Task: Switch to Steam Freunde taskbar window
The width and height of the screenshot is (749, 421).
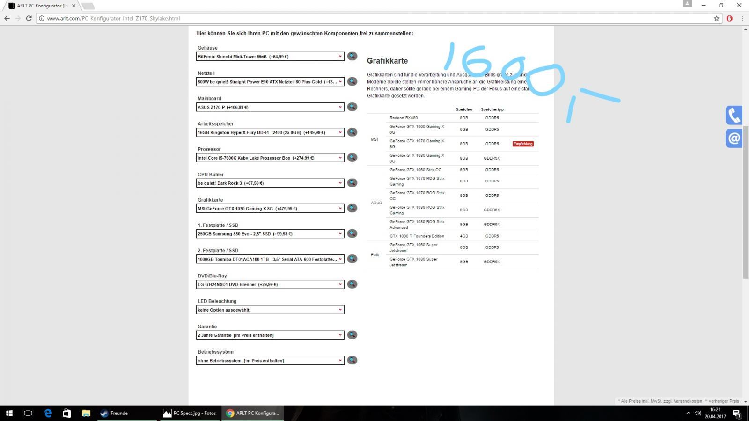Action: pos(127,413)
